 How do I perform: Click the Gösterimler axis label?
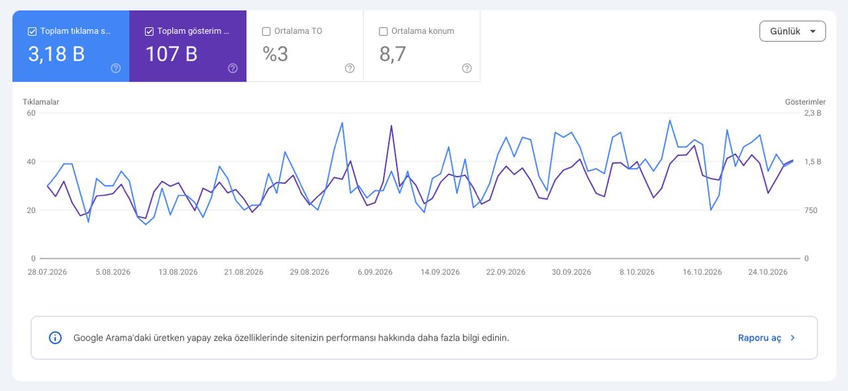pos(805,102)
